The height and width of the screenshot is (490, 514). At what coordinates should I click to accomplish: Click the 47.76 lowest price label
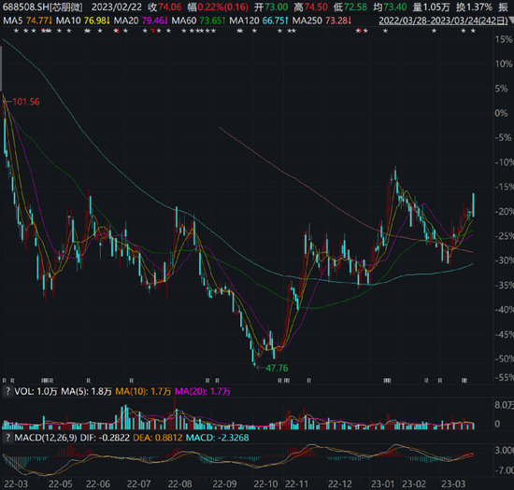[x=277, y=368]
